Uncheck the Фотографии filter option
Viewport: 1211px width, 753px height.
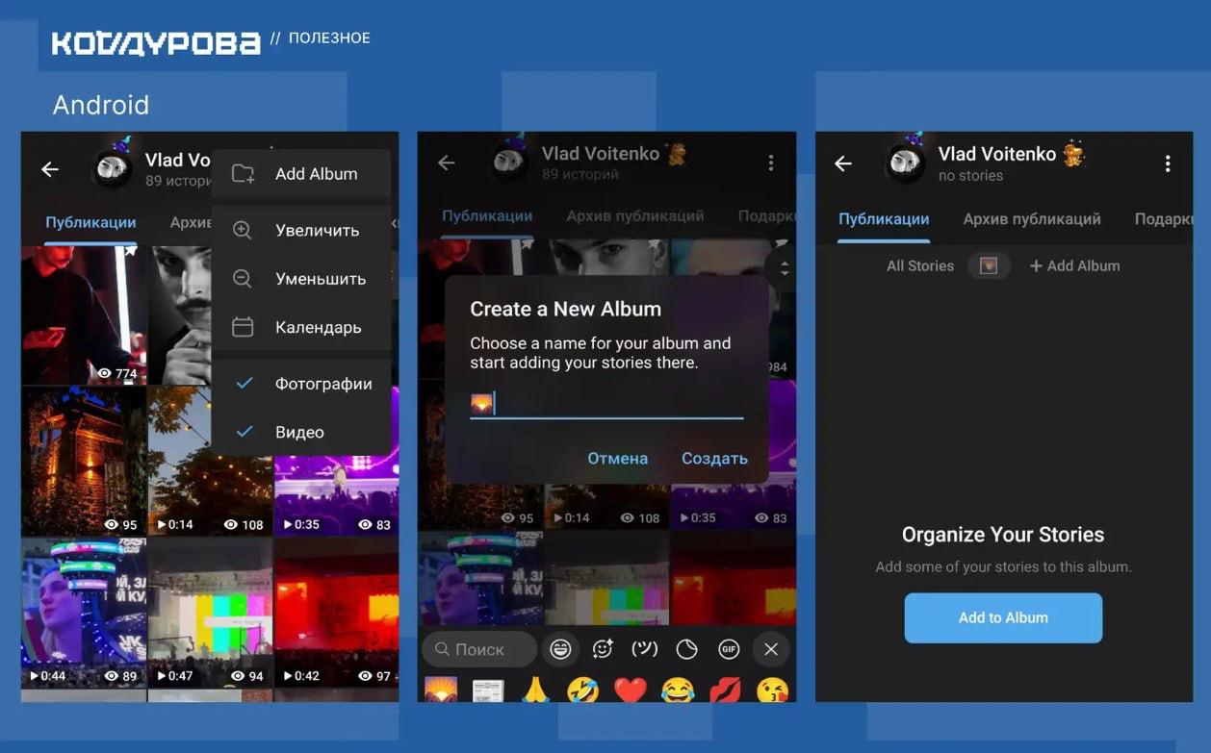pos(302,384)
